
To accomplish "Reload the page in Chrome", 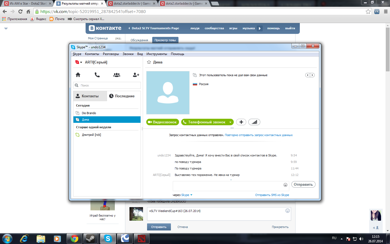I will (20, 12).
